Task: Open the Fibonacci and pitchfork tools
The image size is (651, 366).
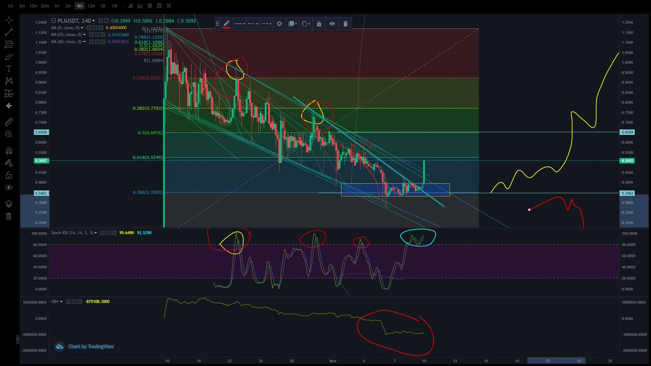Action: [x=9, y=44]
